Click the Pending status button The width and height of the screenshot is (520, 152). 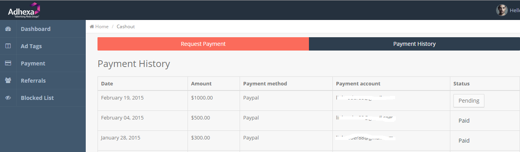coord(469,101)
